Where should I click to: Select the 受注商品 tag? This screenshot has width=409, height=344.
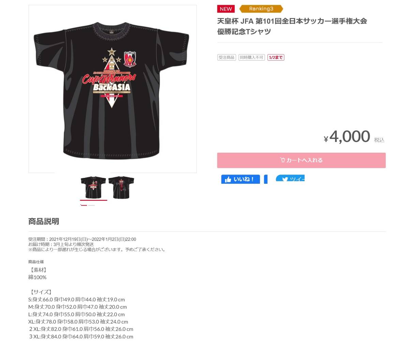tap(227, 58)
